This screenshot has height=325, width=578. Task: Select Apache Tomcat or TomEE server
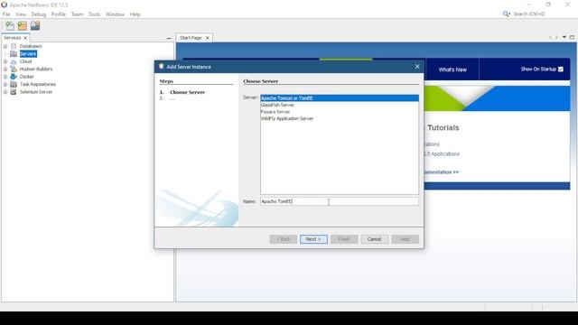[340, 98]
